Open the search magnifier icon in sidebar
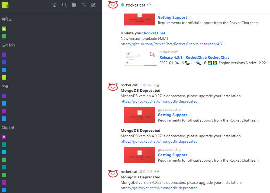The image size is (270, 193). 64,5
